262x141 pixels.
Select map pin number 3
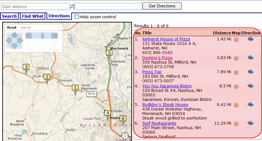[26, 67]
